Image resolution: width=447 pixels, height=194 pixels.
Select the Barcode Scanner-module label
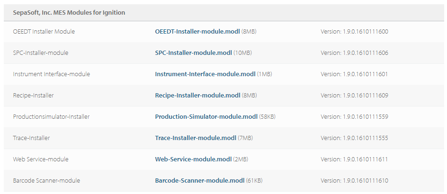[x=46, y=181]
